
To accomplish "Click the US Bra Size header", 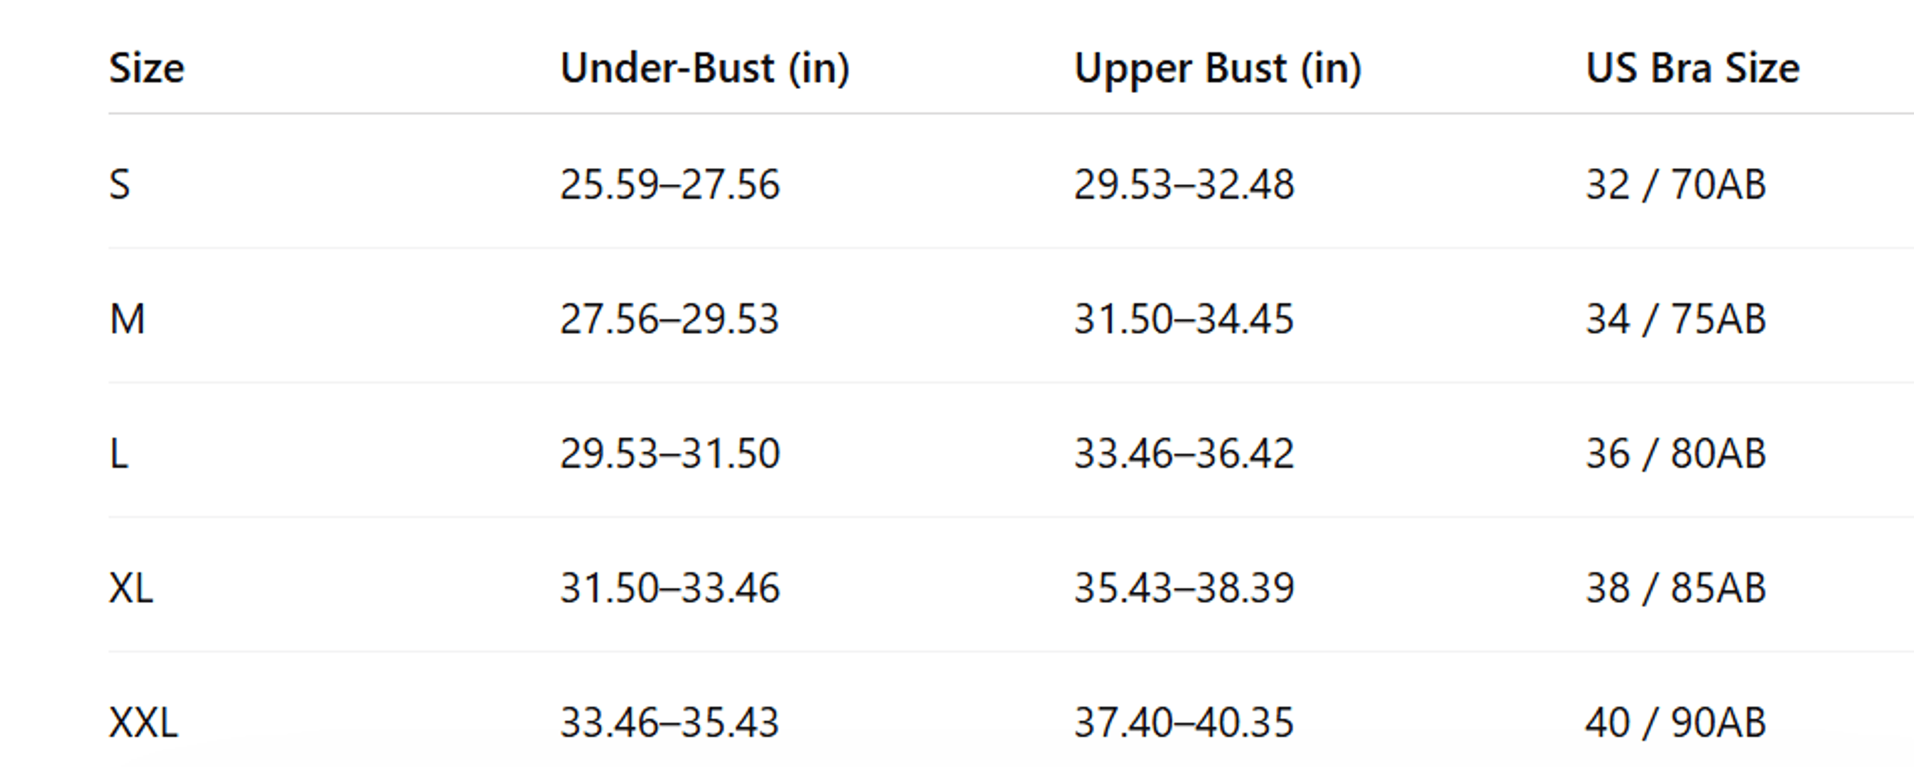I will click(x=1692, y=68).
